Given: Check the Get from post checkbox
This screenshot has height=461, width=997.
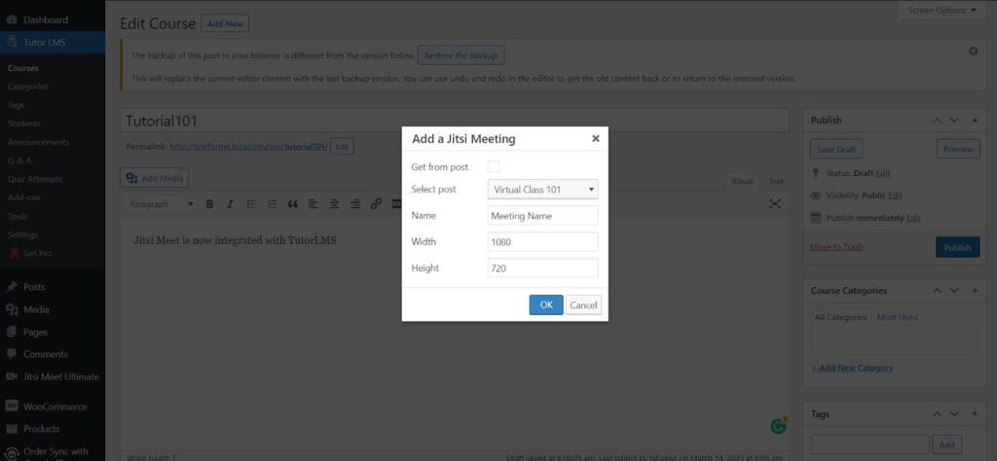Looking at the screenshot, I should pyautogui.click(x=494, y=167).
